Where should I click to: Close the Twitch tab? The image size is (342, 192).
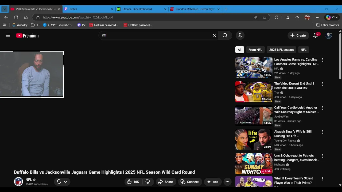click(112, 9)
